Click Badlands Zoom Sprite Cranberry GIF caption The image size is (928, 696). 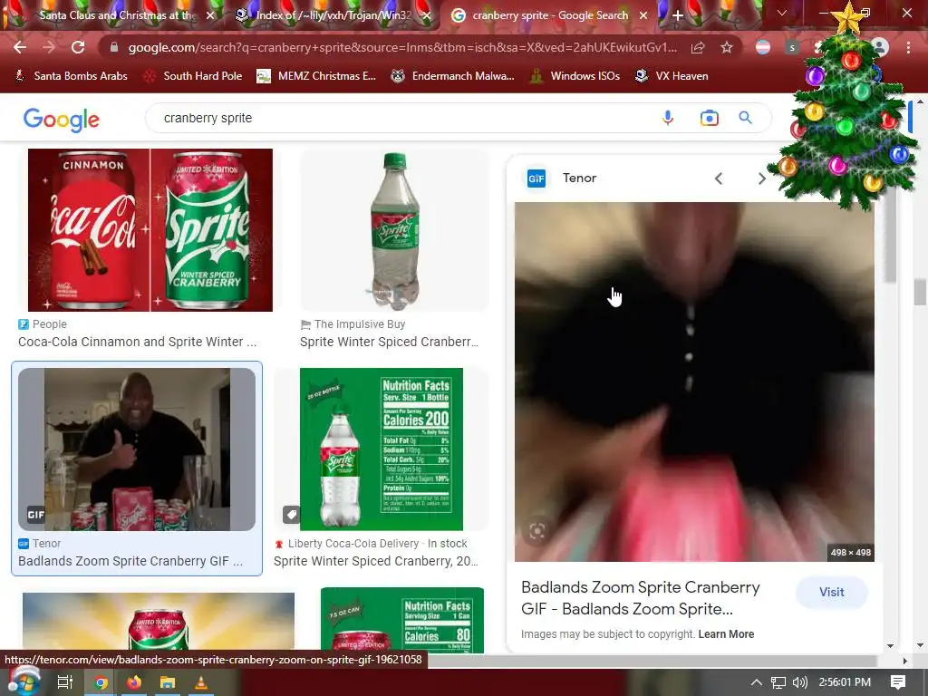(x=130, y=561)
